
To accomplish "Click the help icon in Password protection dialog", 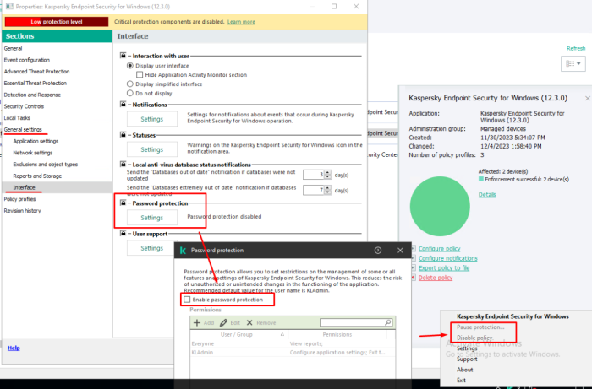I will [x=377, y=251].
